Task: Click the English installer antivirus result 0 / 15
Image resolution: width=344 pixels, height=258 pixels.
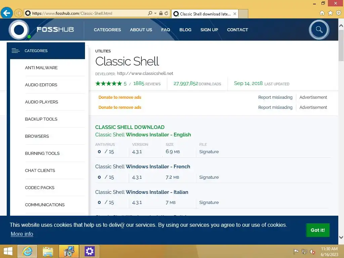Action: coord(106,152)
